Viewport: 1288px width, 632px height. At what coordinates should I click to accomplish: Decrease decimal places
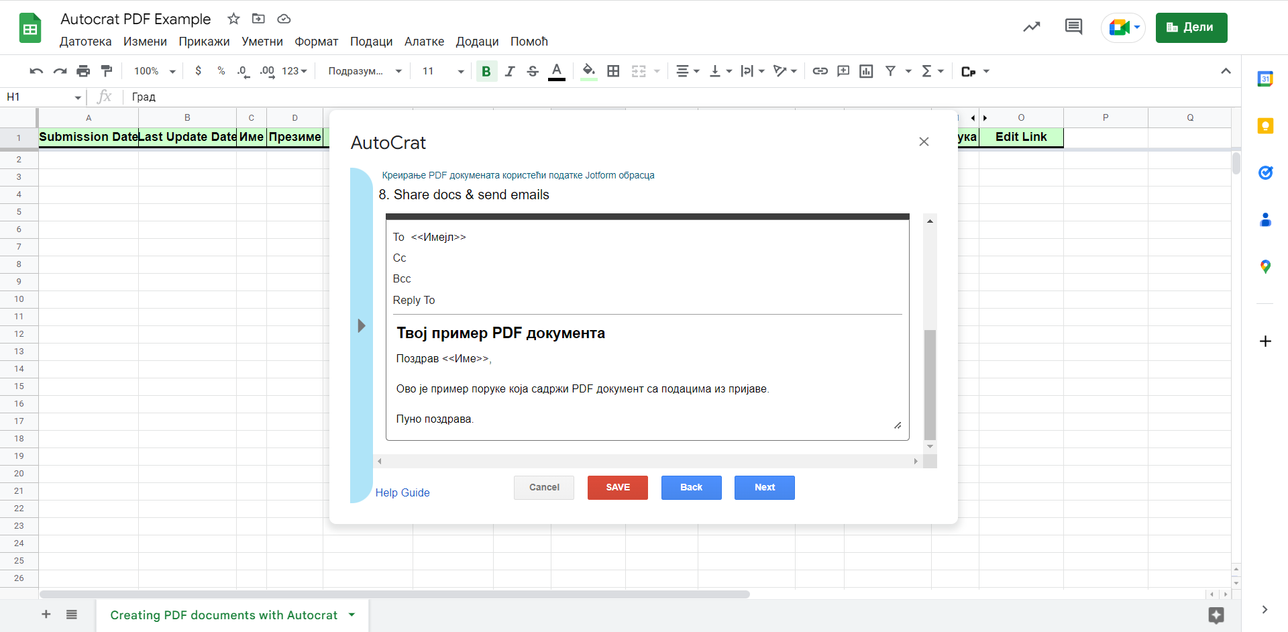[244, 71]
